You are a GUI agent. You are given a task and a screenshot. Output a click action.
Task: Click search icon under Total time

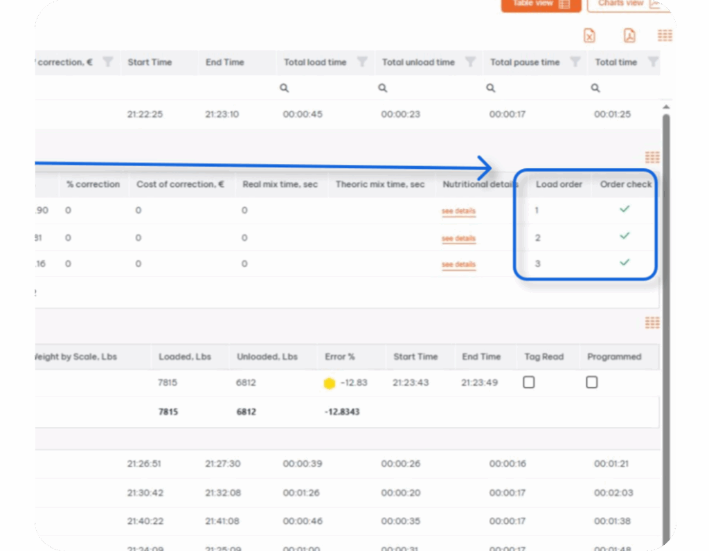click(595, 89)
